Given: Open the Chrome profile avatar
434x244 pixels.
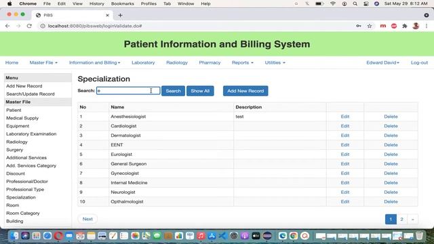Looking at the screenshot, I should coord(416,26).
